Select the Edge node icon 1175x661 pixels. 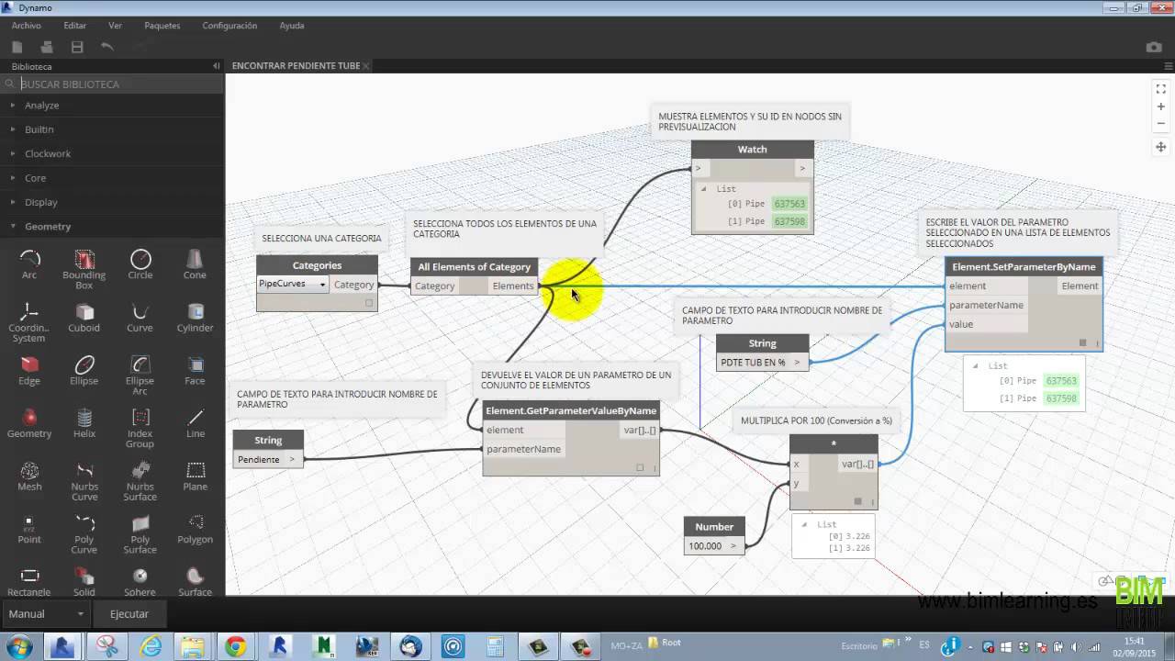point(29,364)
